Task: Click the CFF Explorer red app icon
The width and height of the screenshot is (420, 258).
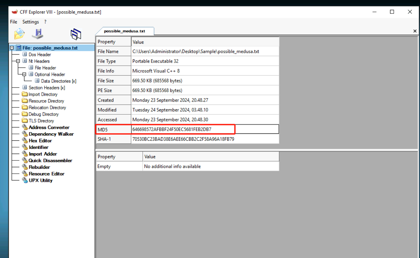Action: tap(15, 12)
